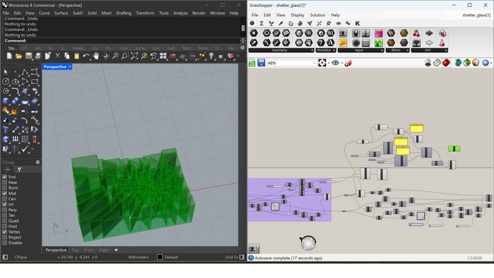Enable the Disable osnap checkbox
This screenshot has height=278, width=494.
[4, 243]
